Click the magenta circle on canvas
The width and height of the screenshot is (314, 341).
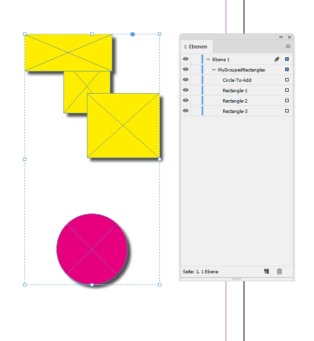92,249
